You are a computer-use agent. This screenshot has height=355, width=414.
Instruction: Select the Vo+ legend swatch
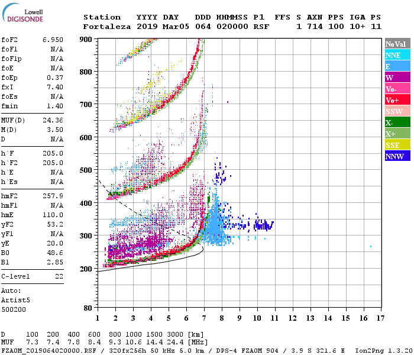397,100
